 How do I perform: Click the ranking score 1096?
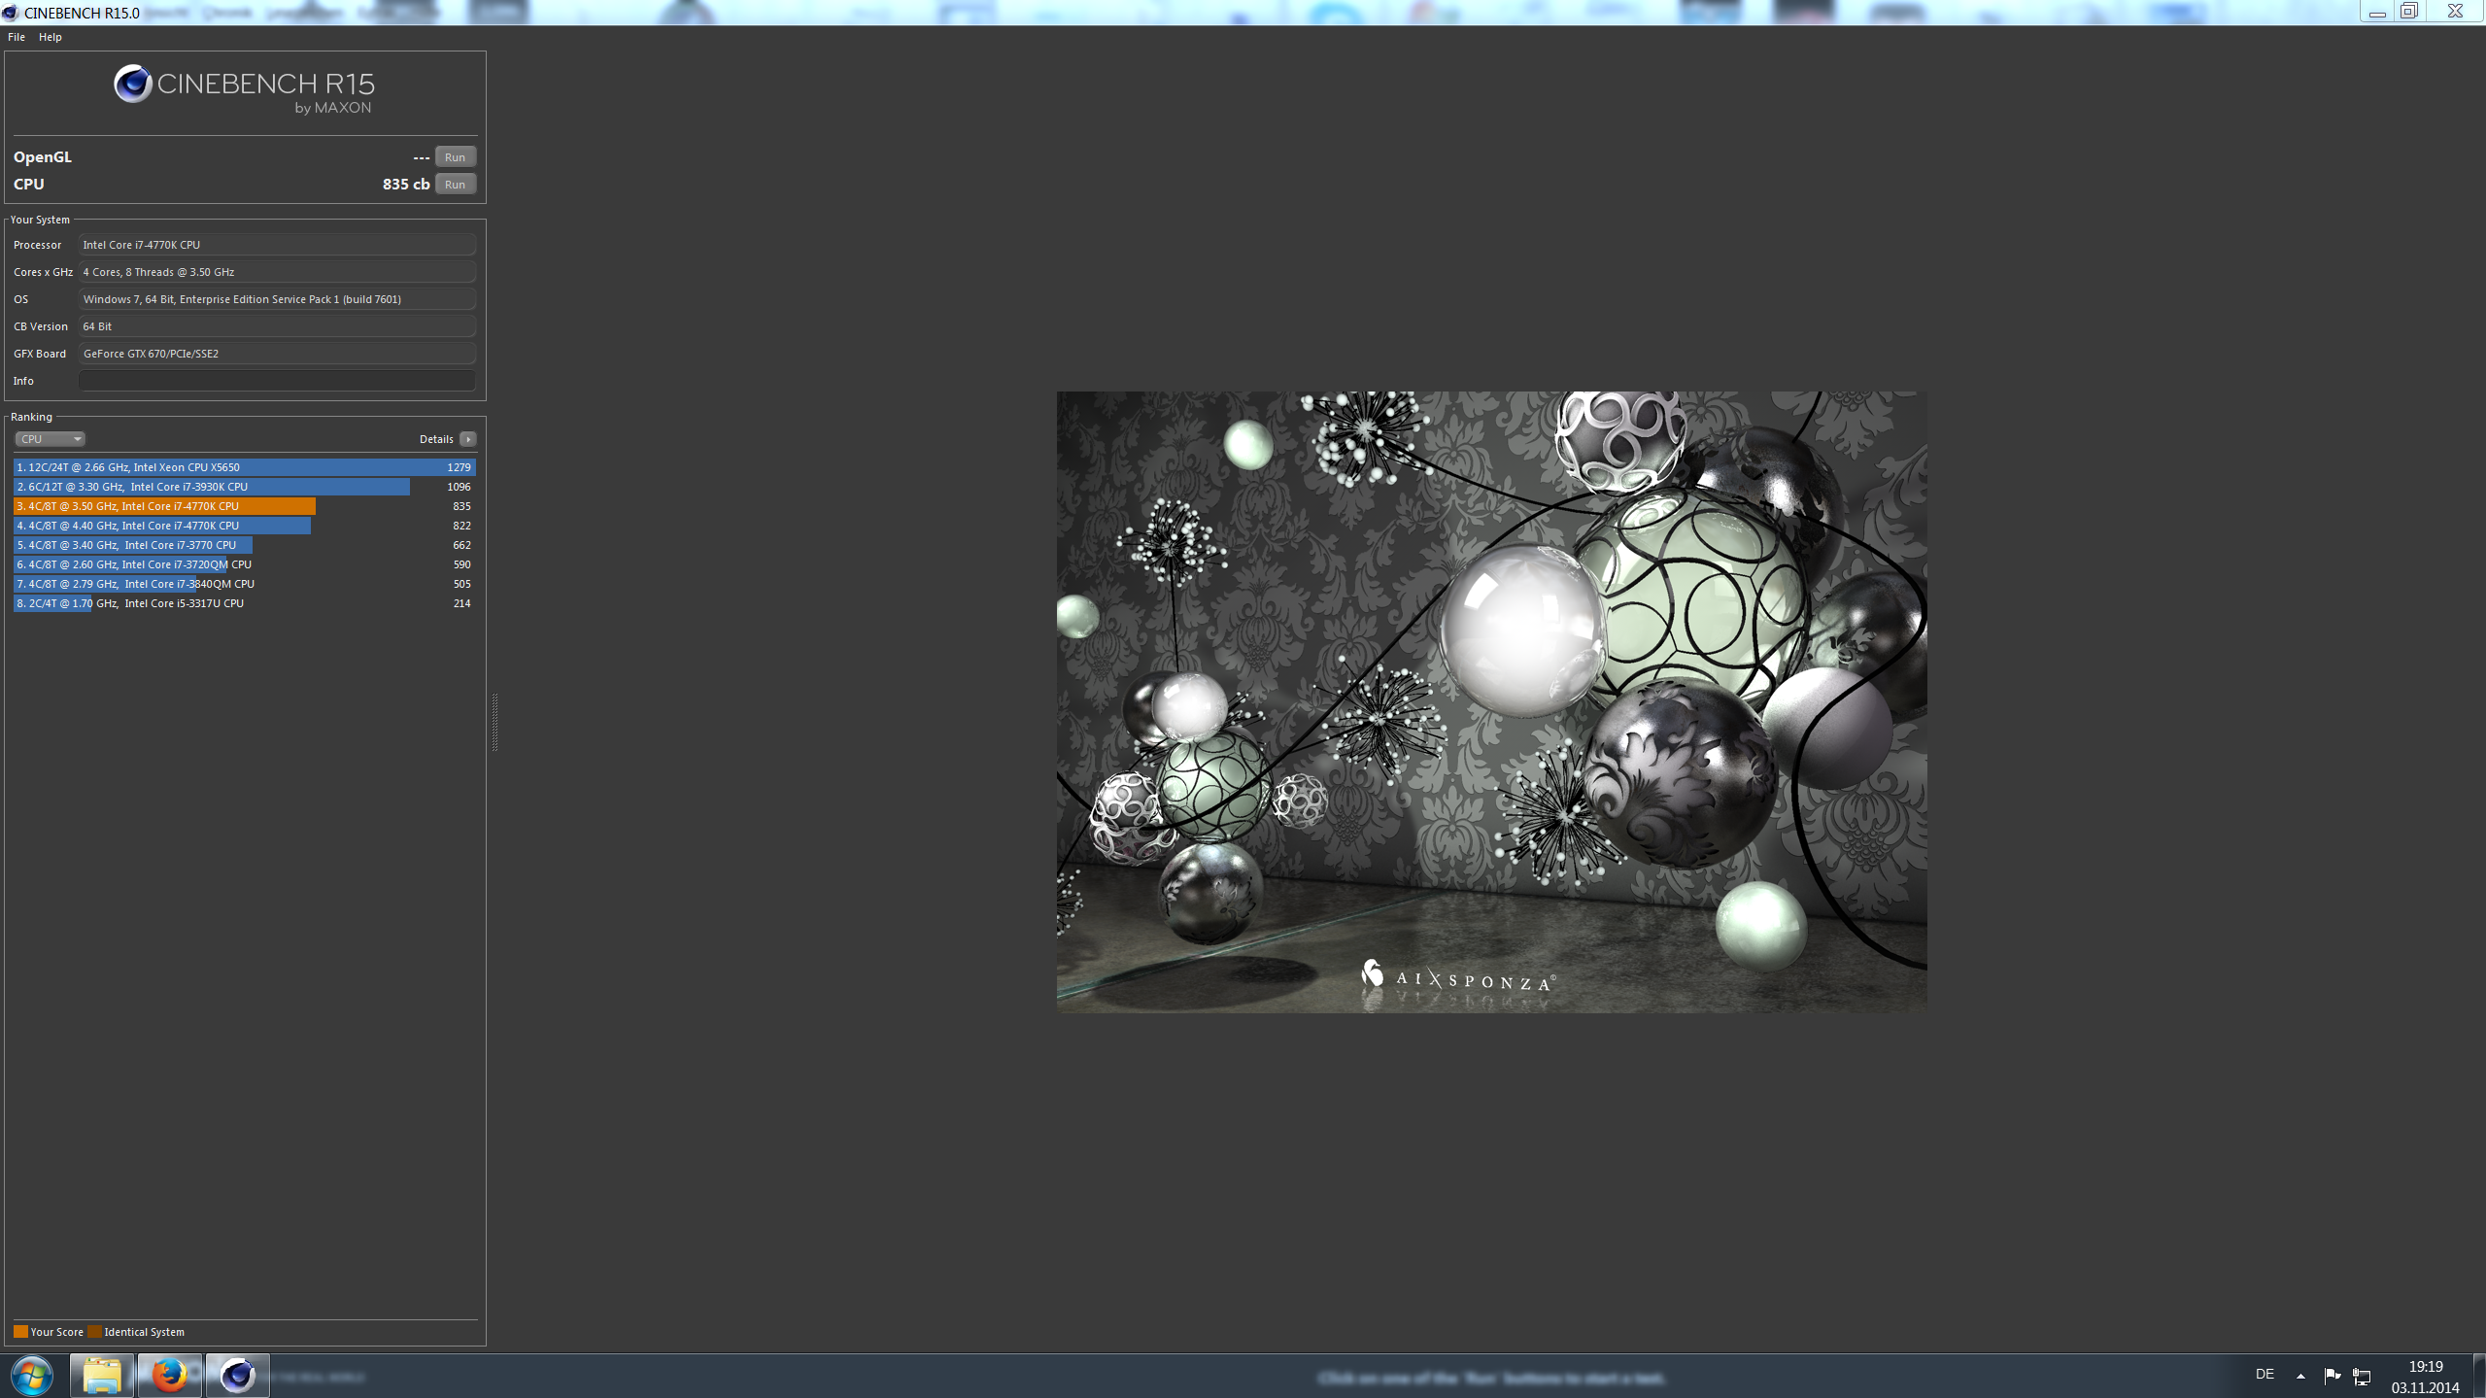click(x=459, y=487)
